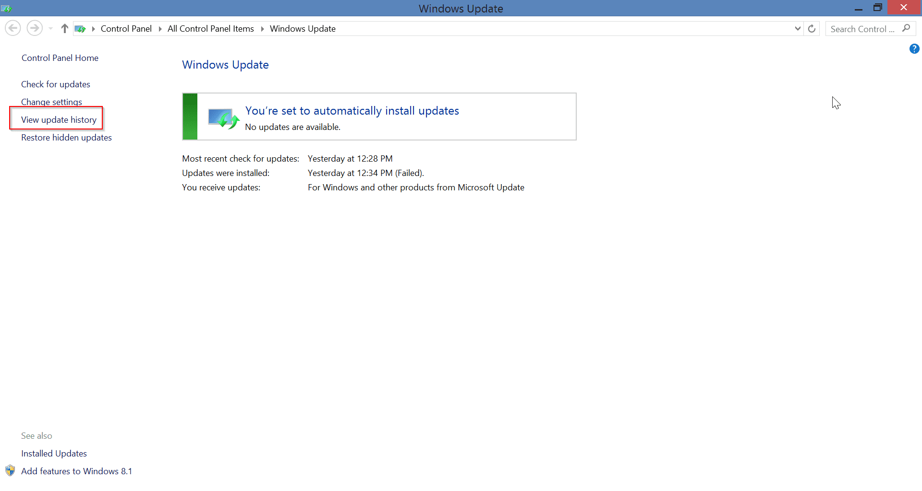The height and width of the screenshot is (491, 922).
Task: Open View update history
Action: click(x=59, y=120)
